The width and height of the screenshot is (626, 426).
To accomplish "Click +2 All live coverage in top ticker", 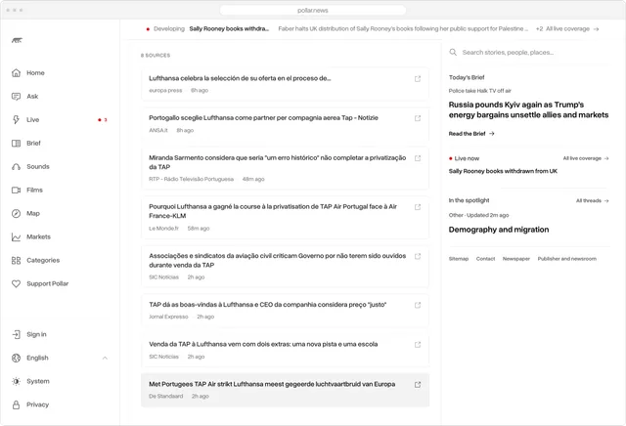I will pos(567,29).
